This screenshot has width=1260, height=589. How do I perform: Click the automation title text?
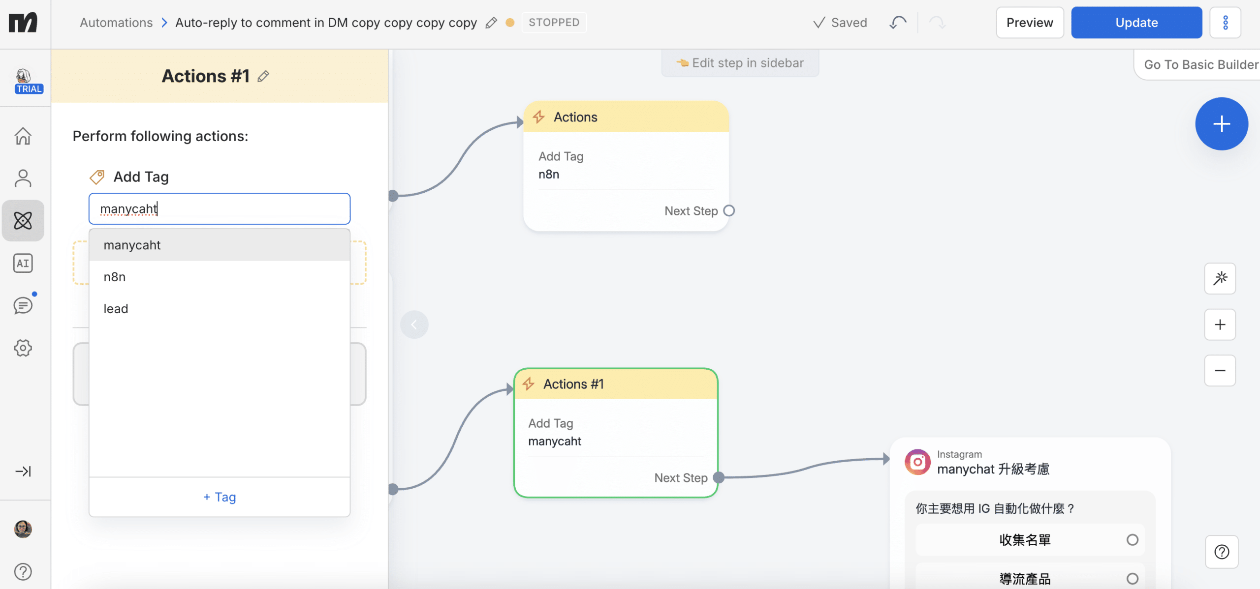[x=326, y=23]
